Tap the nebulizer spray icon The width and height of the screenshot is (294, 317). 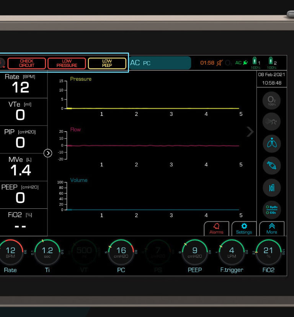[271, 122]
